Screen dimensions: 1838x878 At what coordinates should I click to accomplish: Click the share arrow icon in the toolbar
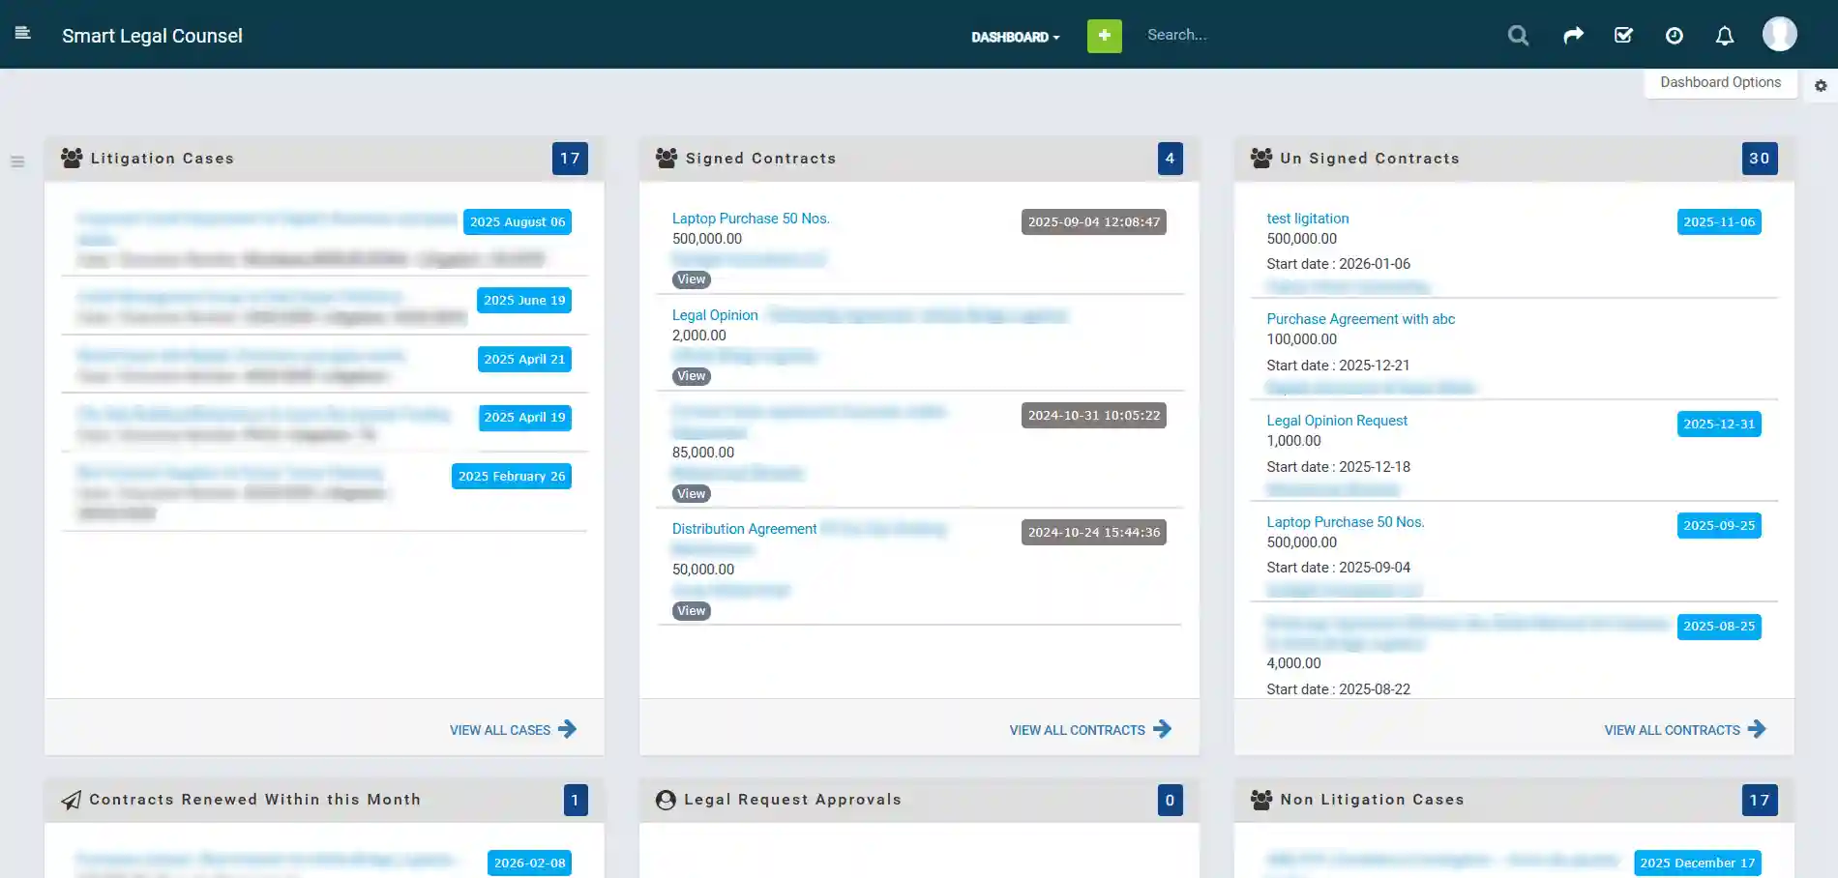coord(1573,34)
